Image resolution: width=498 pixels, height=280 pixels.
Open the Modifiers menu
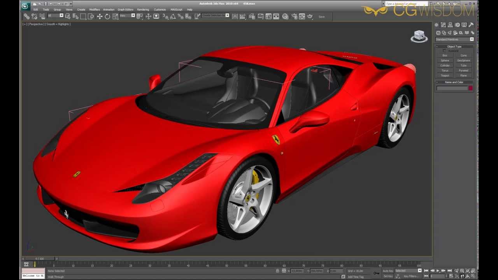95,9
